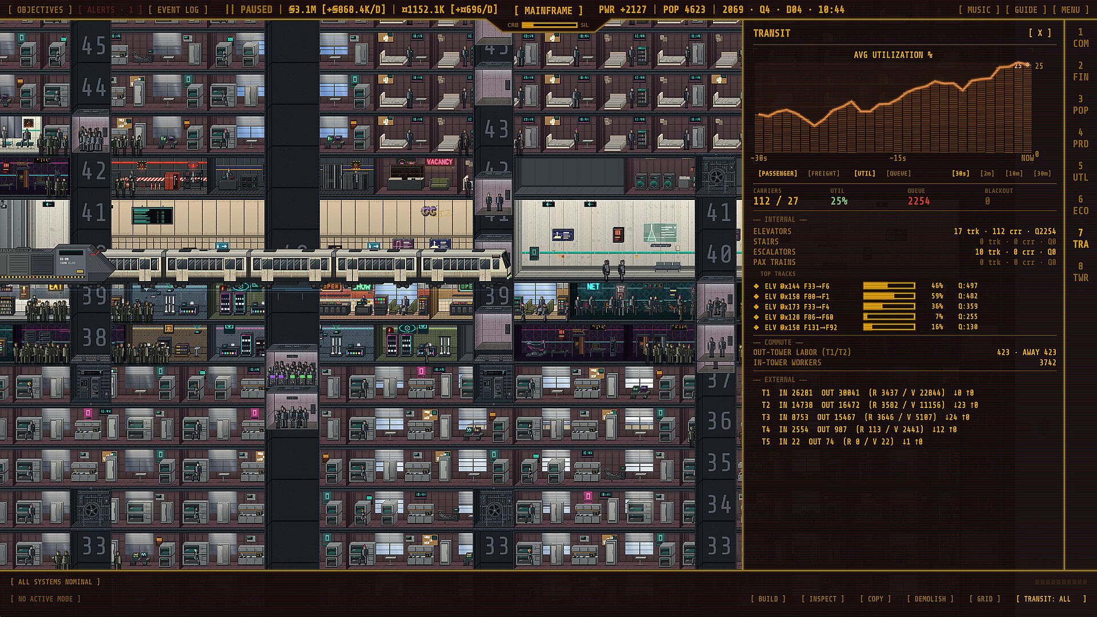The height and width of the screenshot is (617, 1097).
Task: Click the 59% utilization bar
Action: pos(889,296)
